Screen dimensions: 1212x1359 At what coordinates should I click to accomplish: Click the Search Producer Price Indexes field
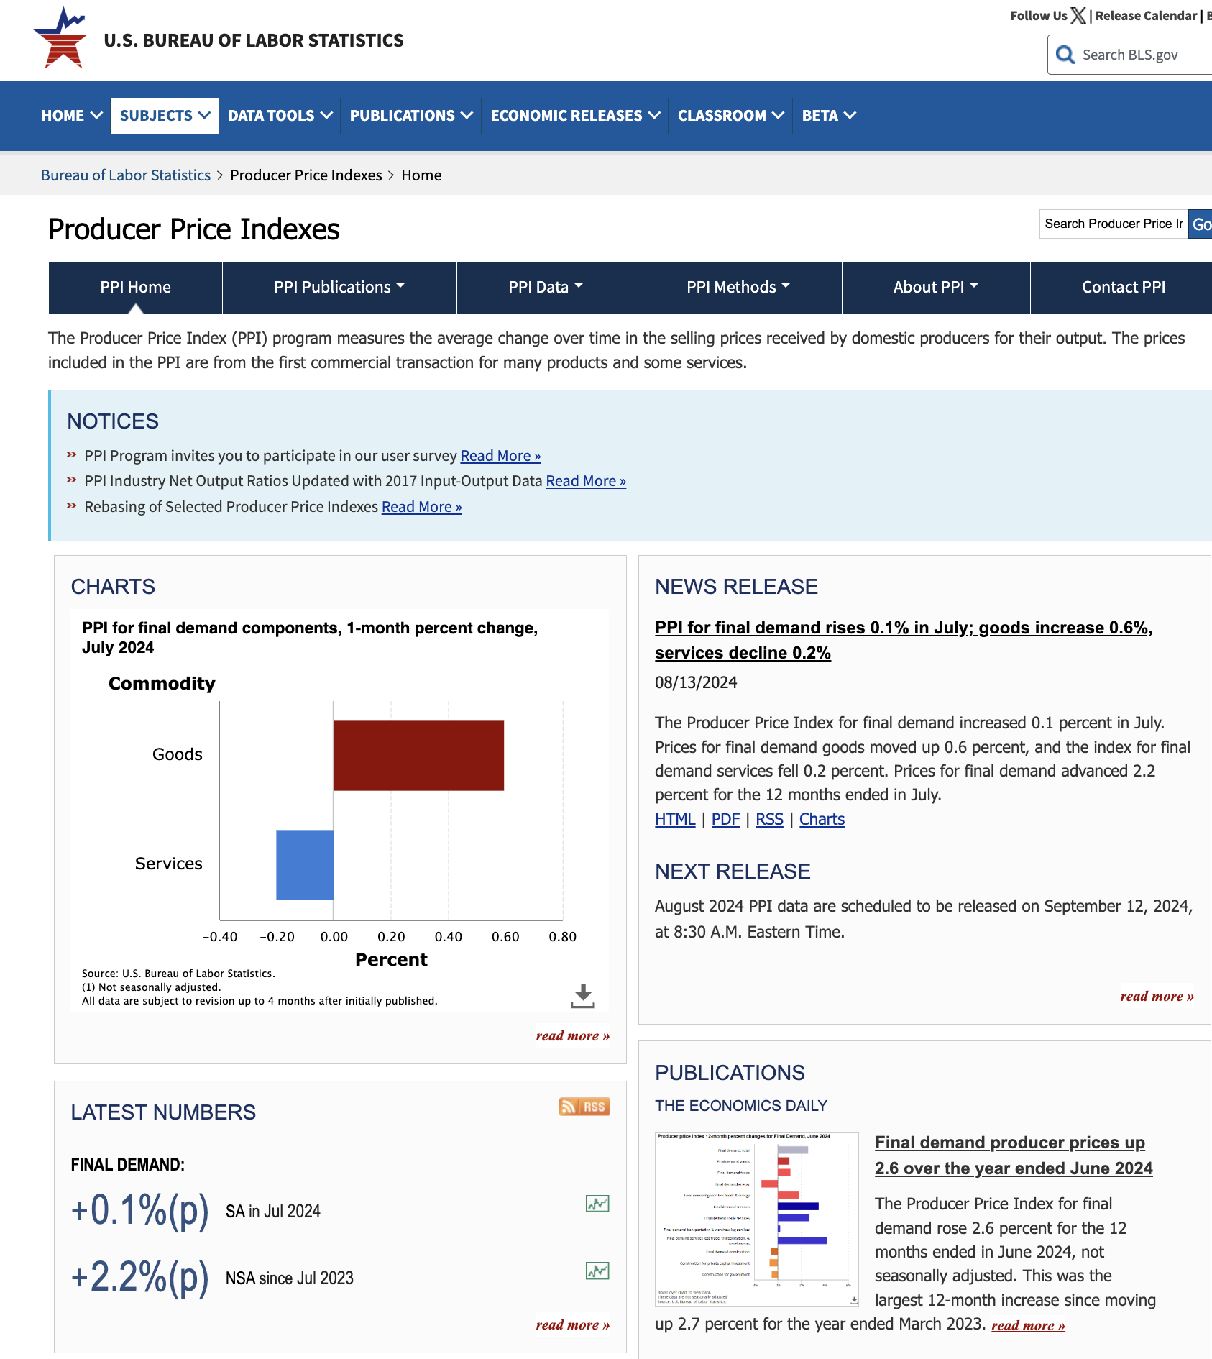click(x=1114, y=224)
